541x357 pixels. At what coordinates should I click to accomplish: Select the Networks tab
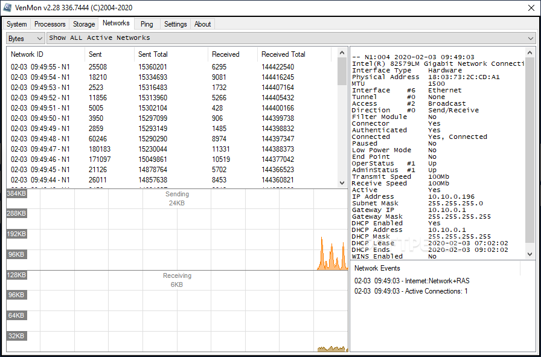pyautogui.click(x=117, y=23)
